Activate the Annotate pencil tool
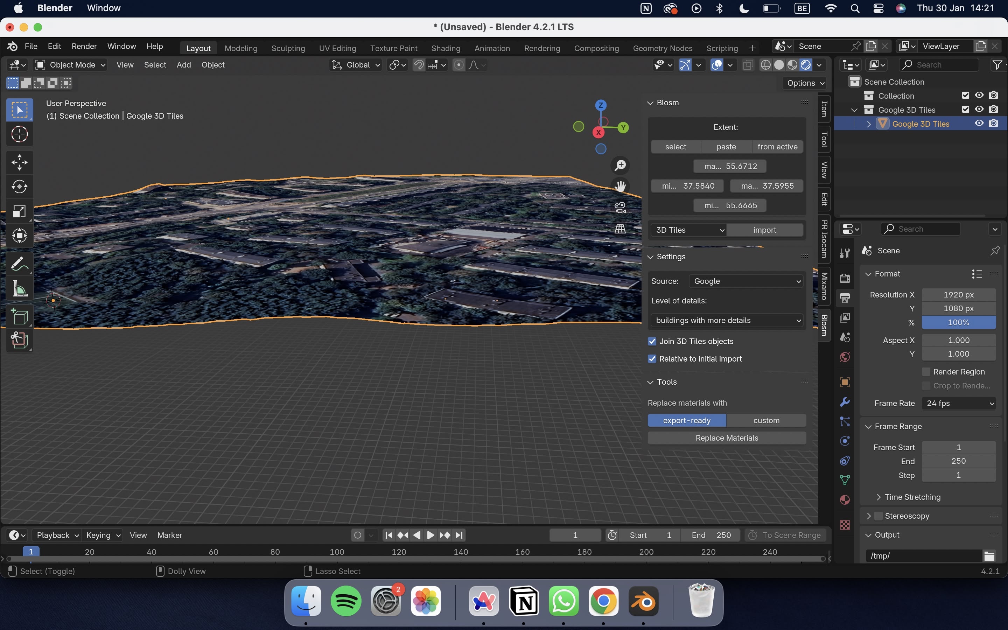The image size is (1008, 630). coord(19,264)
